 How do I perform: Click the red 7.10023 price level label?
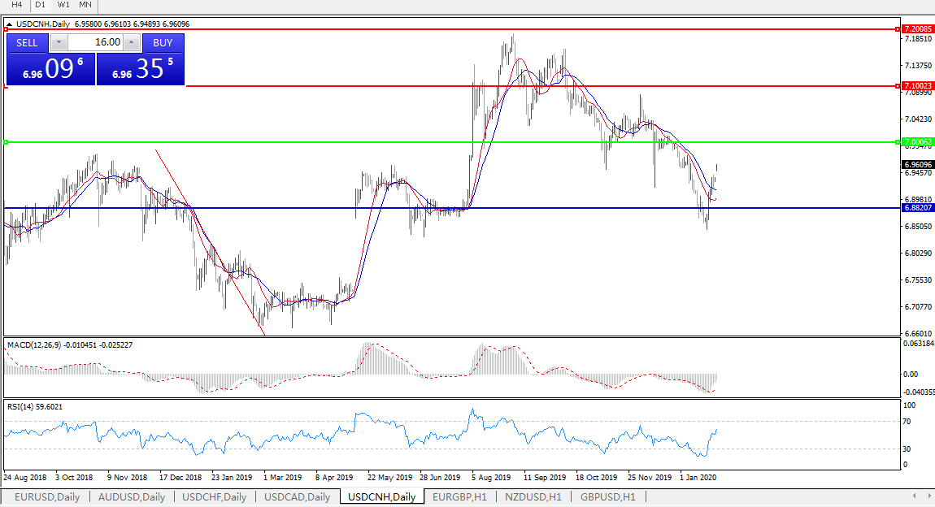(x=917, y=85)
